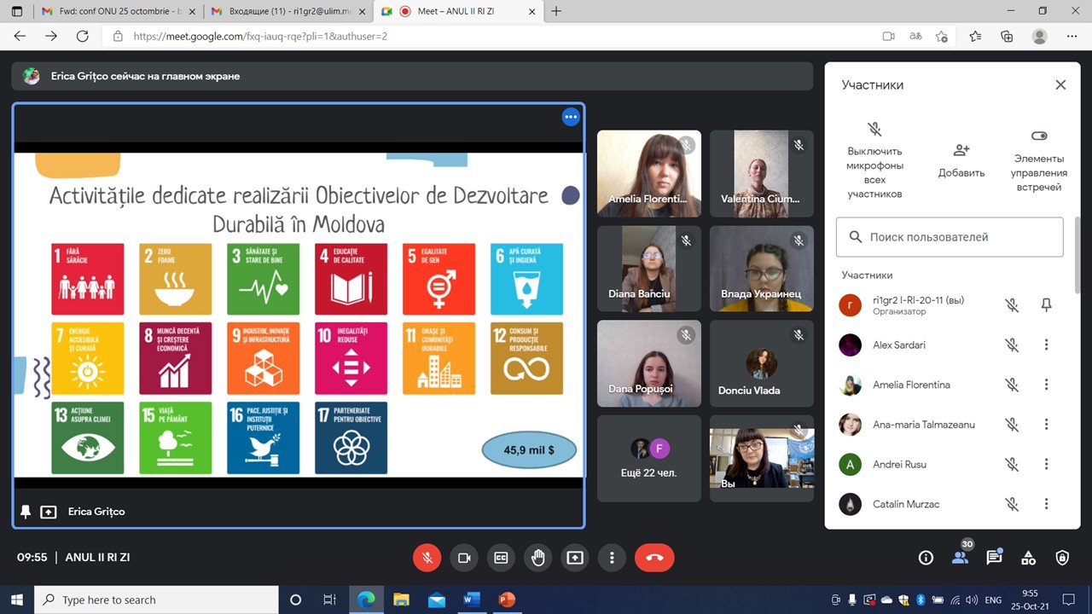Open the Windows Start menu

click(x=17, y=600)
